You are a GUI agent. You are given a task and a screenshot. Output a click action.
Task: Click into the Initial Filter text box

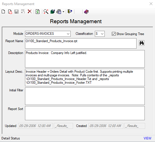coord(85,96)
